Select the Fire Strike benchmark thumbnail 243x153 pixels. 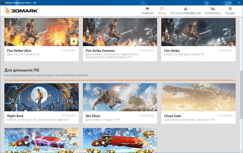198,32
